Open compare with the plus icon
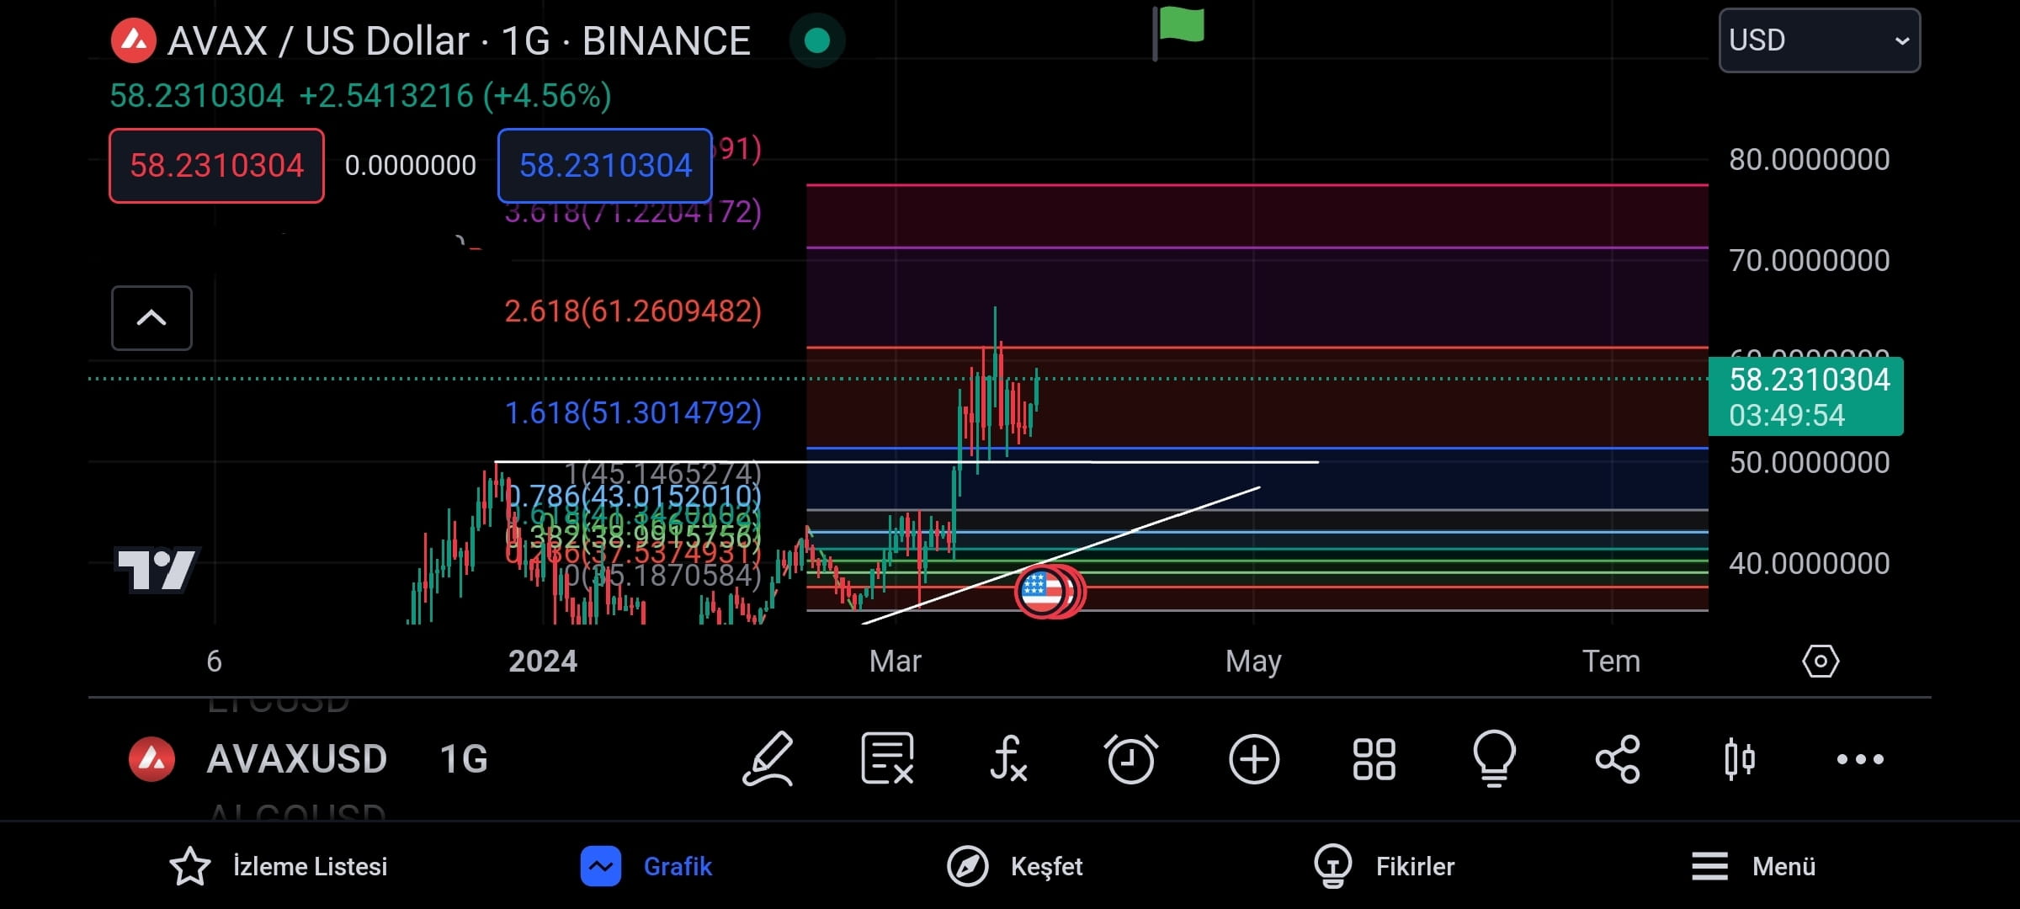 1253,758
